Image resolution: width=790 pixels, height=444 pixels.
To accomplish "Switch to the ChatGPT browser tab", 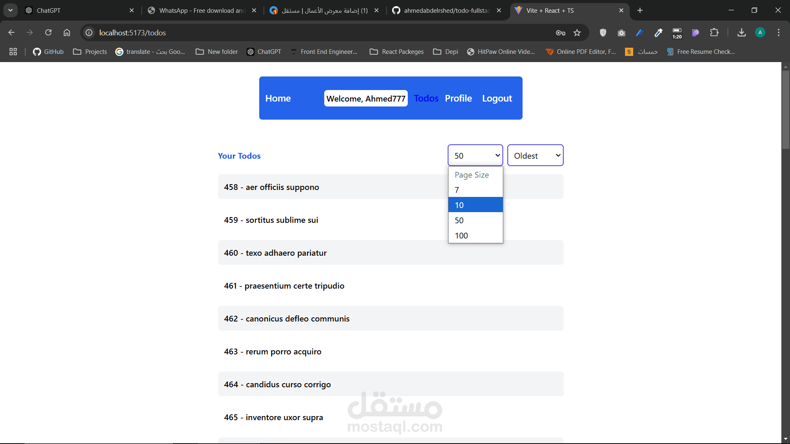I will tap(74, 11).
